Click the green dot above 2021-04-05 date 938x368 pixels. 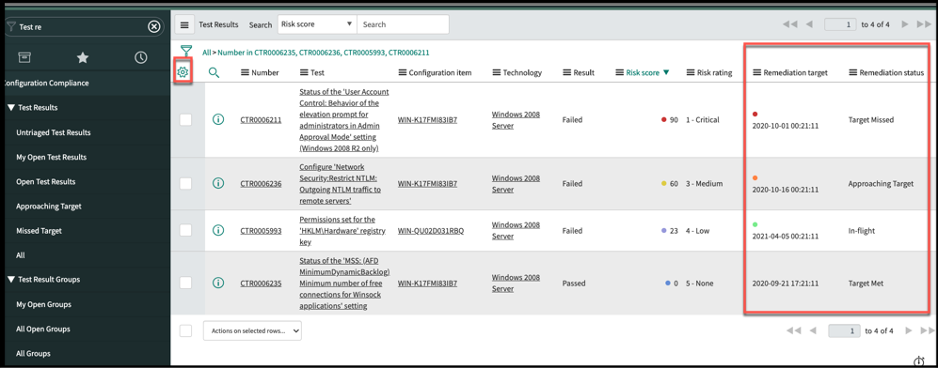coord(755,224)
